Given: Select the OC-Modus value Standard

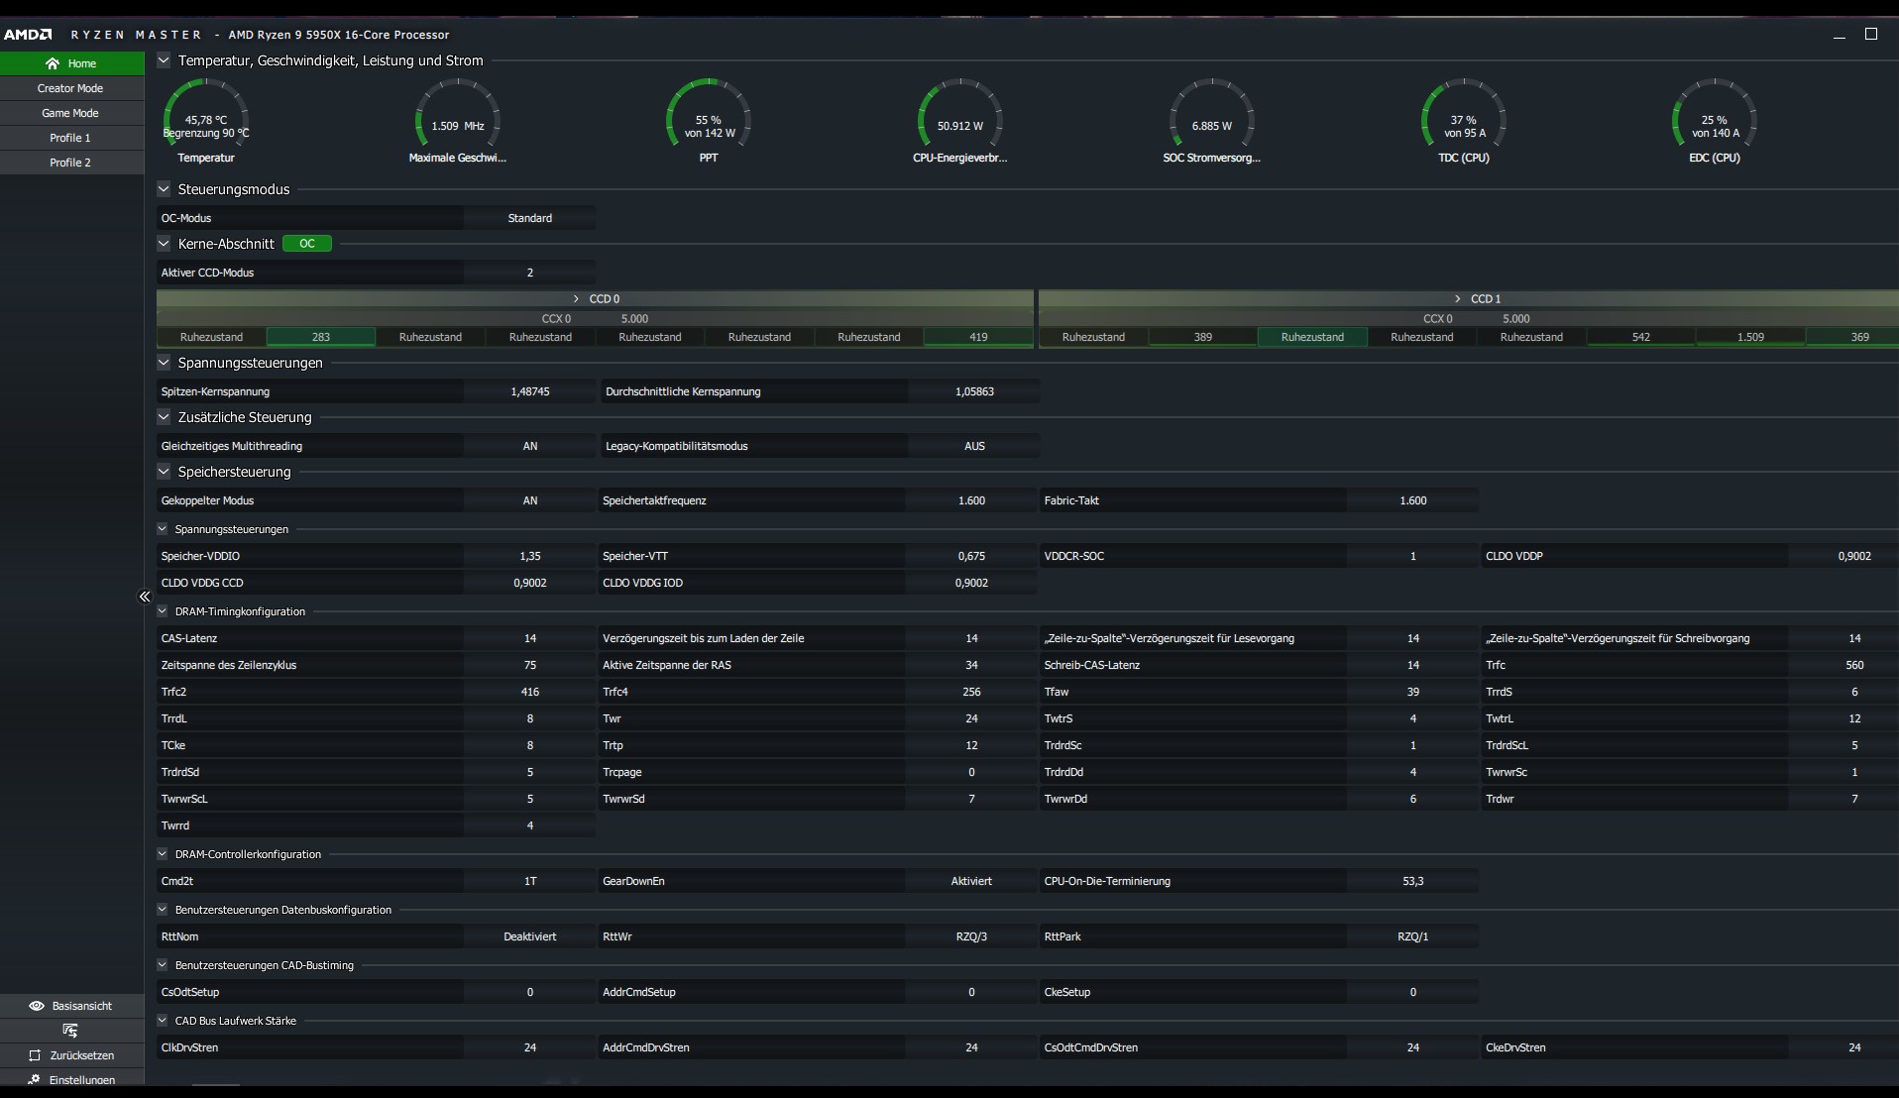Looking at the screenshot, I should coord(530,218).
